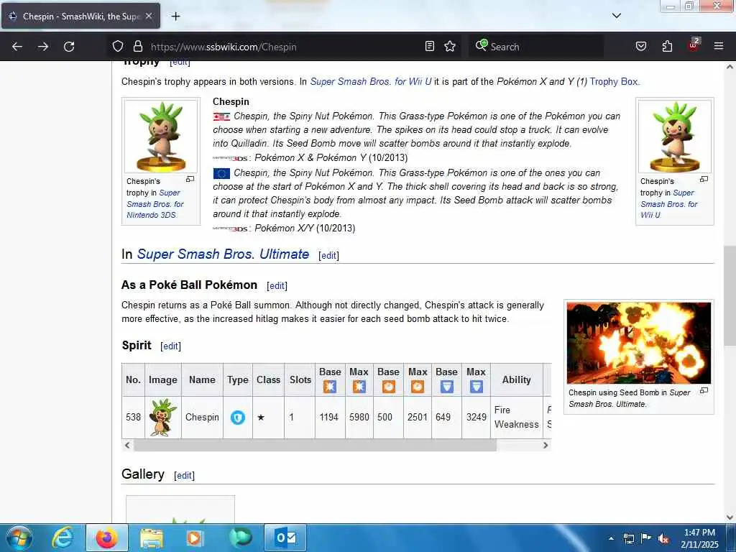
Task: Open the Windows Start button
Action: [x=19, y=538]
